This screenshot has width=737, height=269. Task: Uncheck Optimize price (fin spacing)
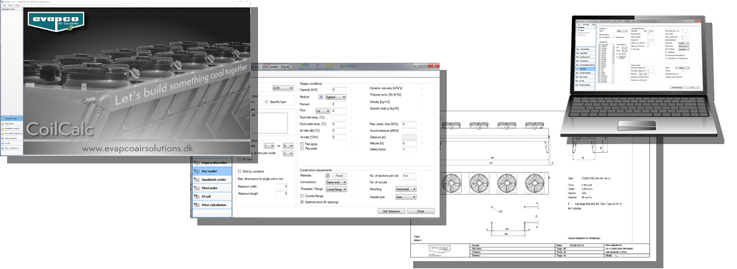pos(302,202)
